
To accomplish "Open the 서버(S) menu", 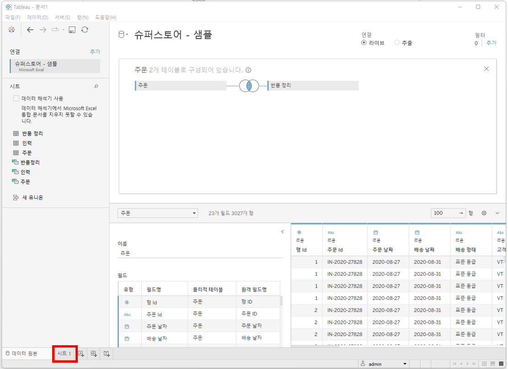I will 63,17.
